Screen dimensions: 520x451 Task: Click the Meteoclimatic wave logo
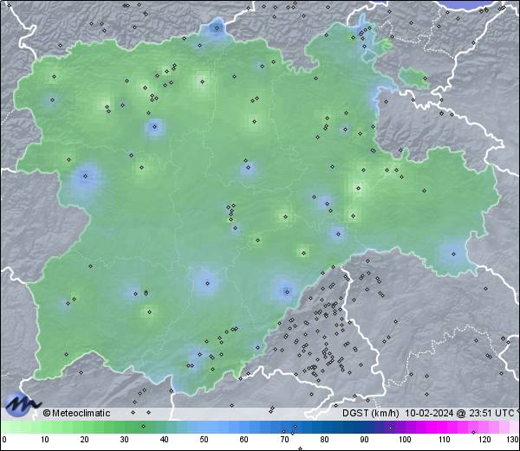point(22,404)
